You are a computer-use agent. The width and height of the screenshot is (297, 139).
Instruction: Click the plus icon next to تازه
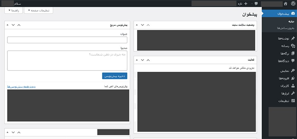click(x=246, y=4)
